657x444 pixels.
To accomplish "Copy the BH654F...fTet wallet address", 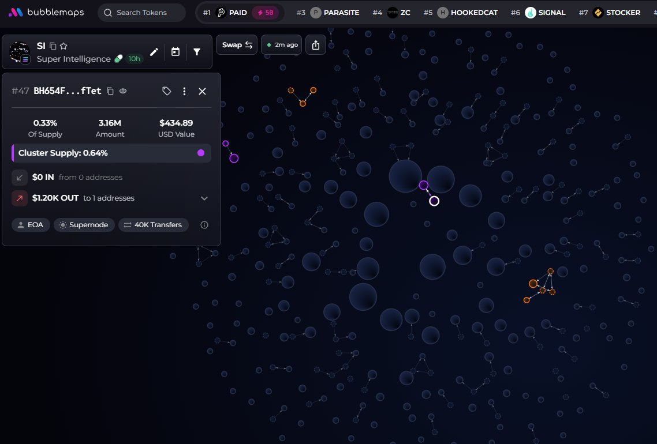I will tap(110, 91).
